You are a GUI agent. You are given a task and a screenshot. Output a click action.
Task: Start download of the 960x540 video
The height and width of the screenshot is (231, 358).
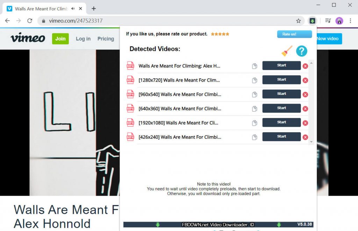pos(281,94)
